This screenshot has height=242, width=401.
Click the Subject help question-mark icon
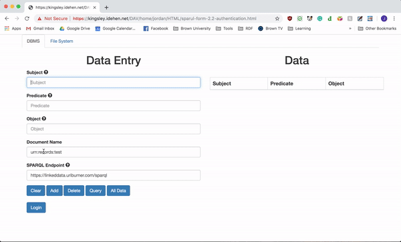(x=45, y=72)
